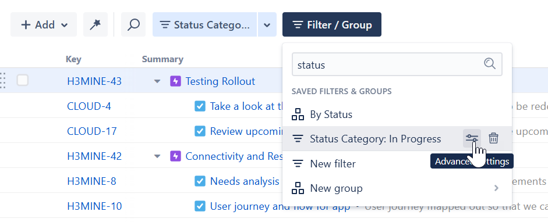This screenshot has width=548, height=222.
Task: Tick the checkbox for row H3MINE-43
Action: tap(23, 81)
